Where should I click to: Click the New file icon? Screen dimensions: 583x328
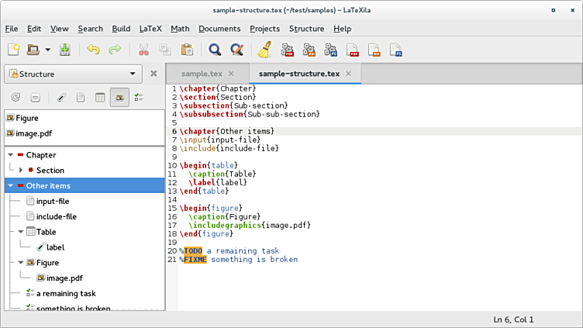[x=14, y=50]
